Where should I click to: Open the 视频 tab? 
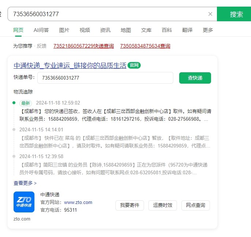(85, 30)
